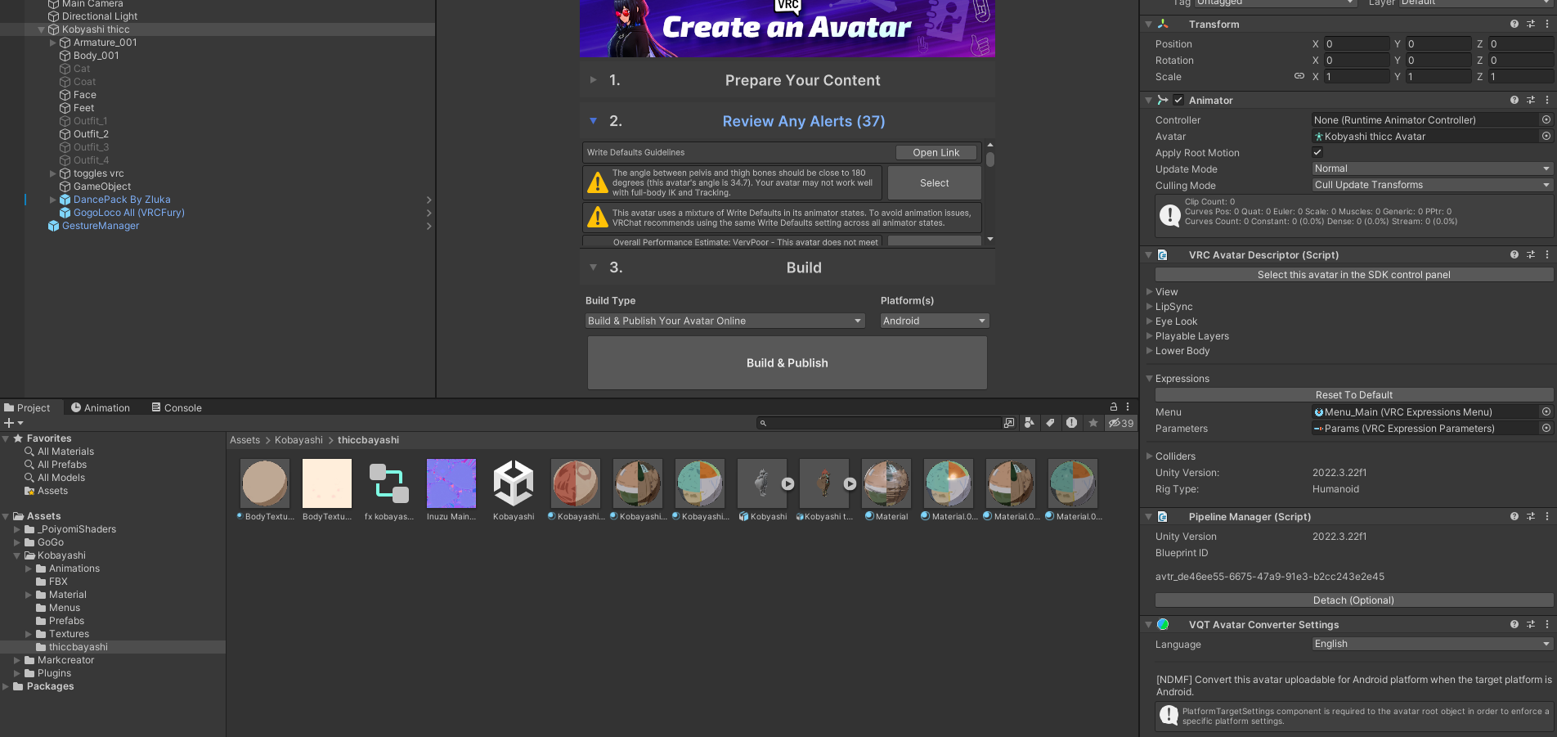
Task: Open the Update Mode dropdown
Action: click(x=1432, y=169)
